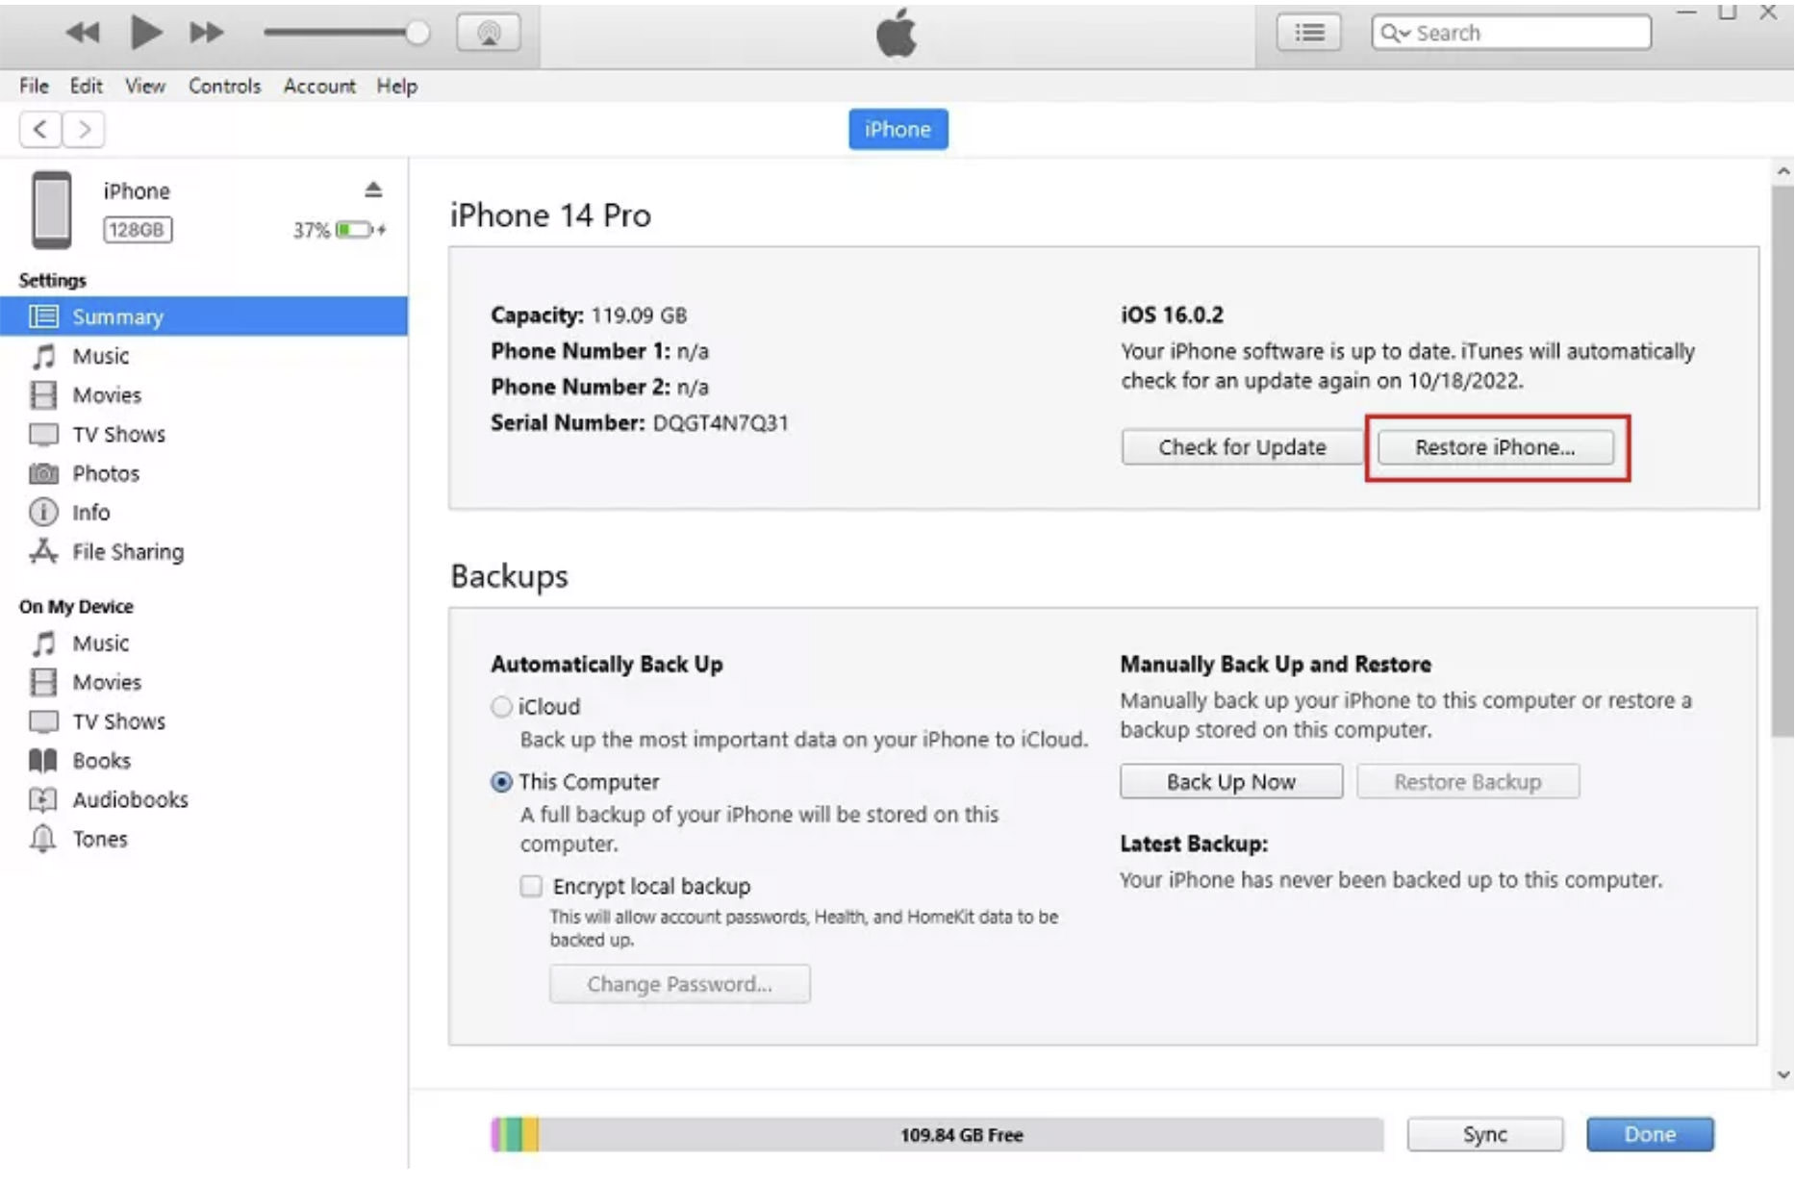Adjust the volume slider knob

point(417,33)
